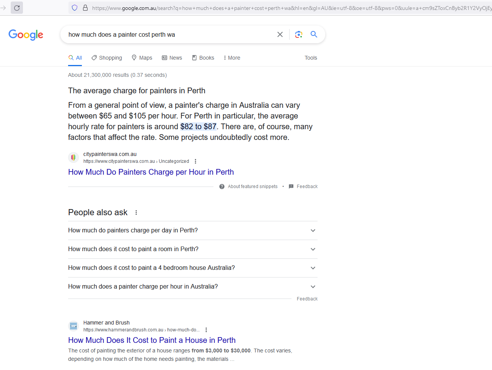Submit search with the magnifying glass icon
The height and width of the screenshot is (370, 492).
click(x=314, y=34)
